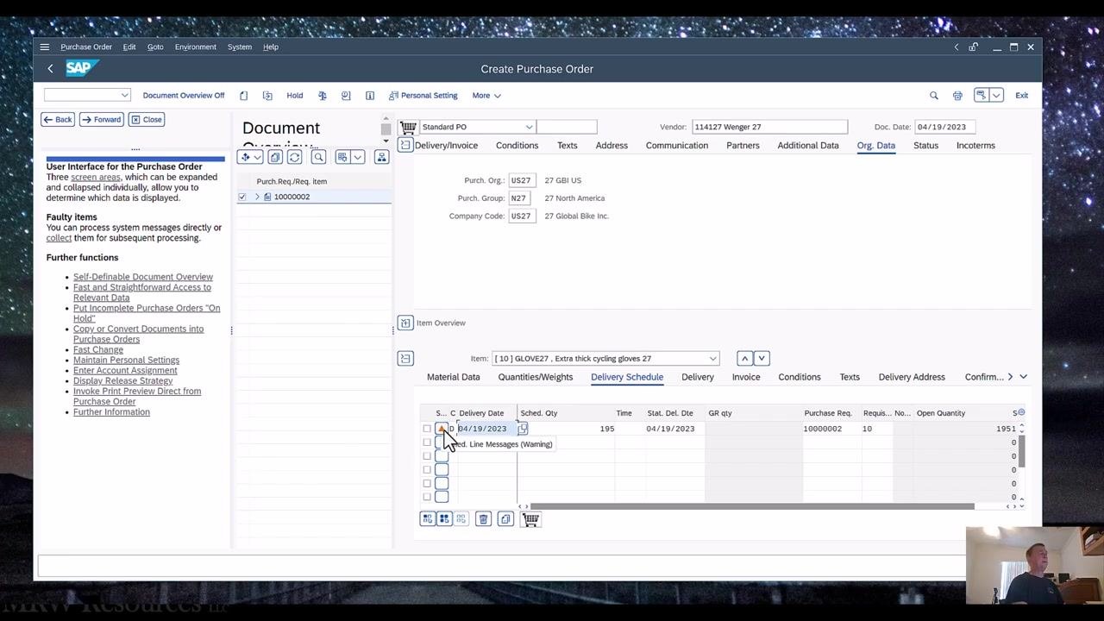
Task: Open the Conditions header tab
Action: pos(517,146)
